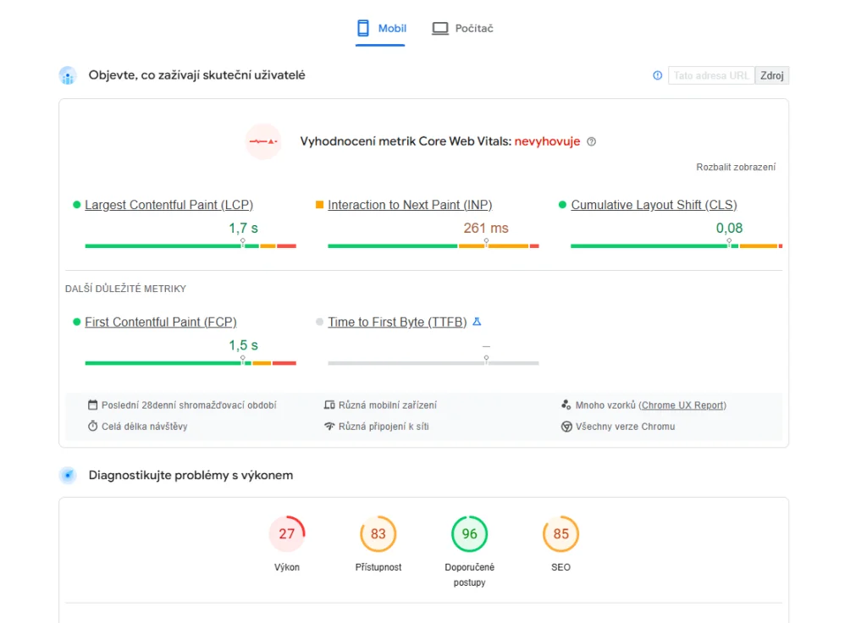Click the Přístupnost score gauge 83
Image resolution: width=867 pixels, height=623 pixels.
(378, 534)
